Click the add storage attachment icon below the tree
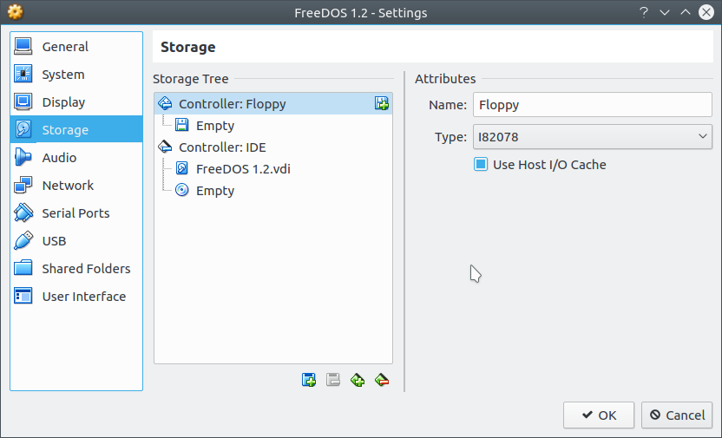Viewport: 722px width, 438px height. (309, 380)
